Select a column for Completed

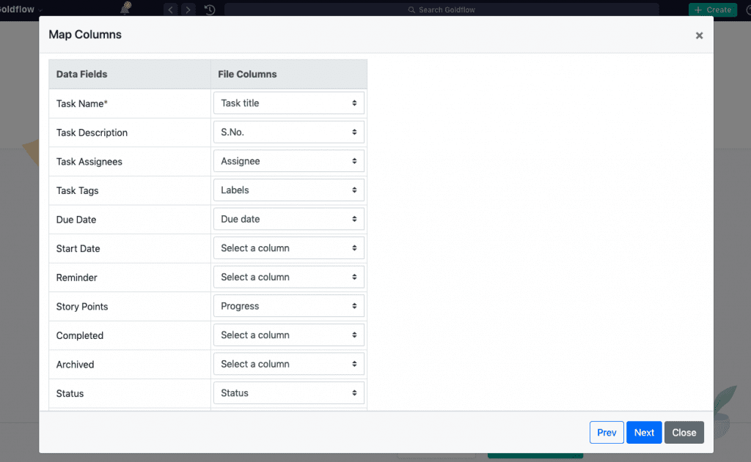coord(289,335)
